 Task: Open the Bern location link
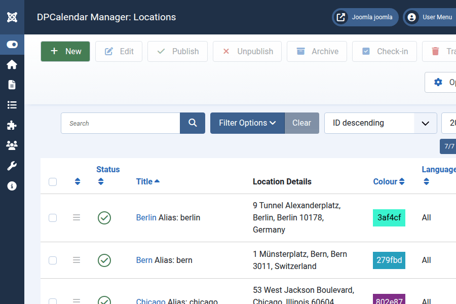click(x=144, y=260)
